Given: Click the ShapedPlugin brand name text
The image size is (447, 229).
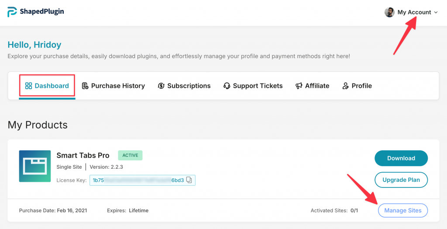Looking at the screenshot, I should pos(41,11).
